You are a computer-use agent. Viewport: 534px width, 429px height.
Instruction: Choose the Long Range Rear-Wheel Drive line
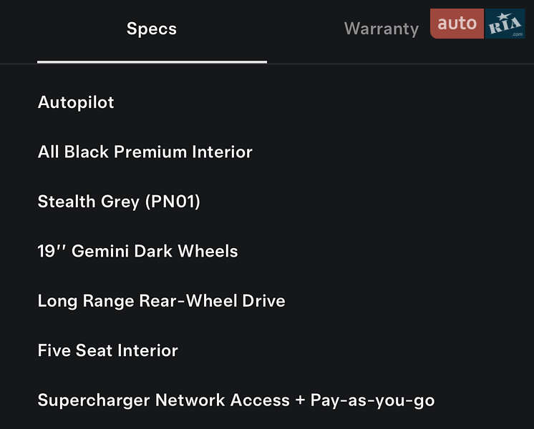161,301
